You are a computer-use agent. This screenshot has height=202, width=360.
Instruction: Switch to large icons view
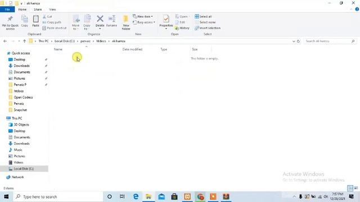click(x=356, y=189)
